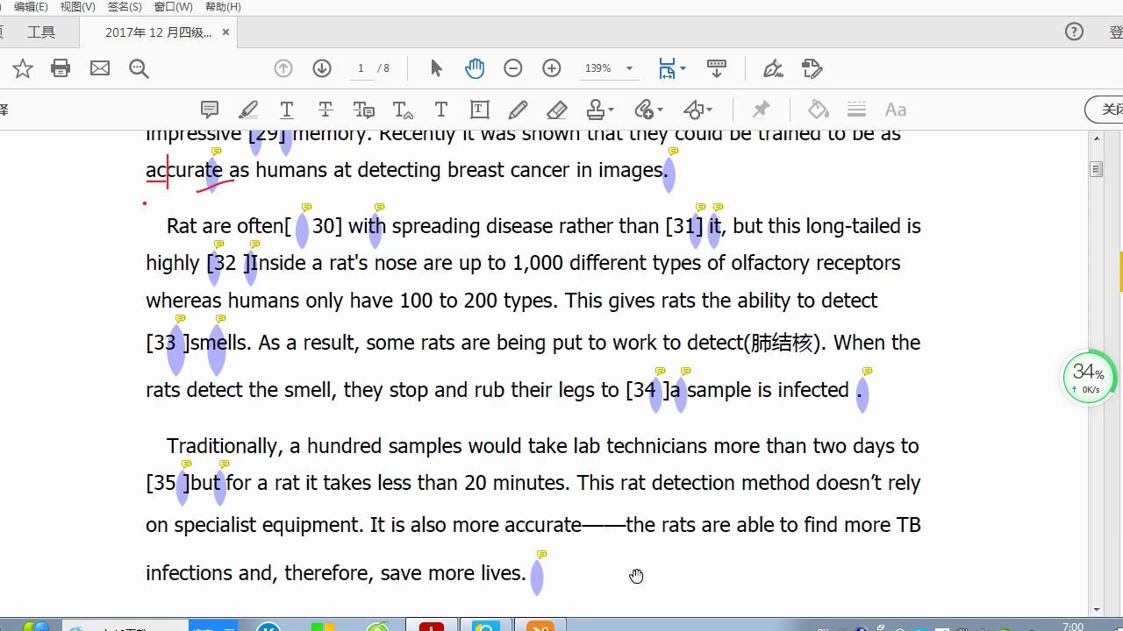1123x631 pixels.
Task: Open the 编辑(E) menu
Action: click(31, 7)
